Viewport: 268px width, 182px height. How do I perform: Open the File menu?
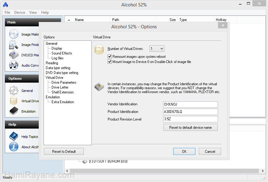tap(7, 12)
